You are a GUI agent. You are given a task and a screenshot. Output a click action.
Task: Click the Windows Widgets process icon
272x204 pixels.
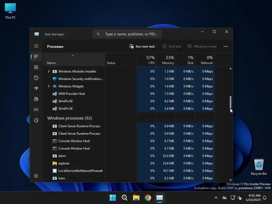[55, 86]
